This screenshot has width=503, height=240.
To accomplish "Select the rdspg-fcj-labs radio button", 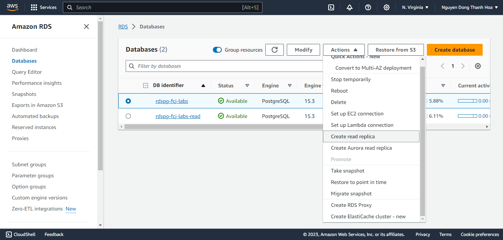I will [128, 101].
